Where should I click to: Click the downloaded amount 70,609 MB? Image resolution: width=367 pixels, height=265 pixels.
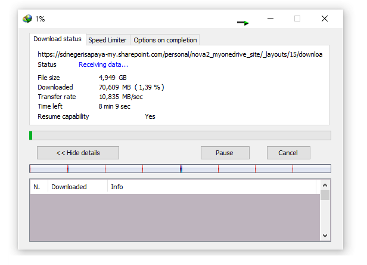pyautogui.click(x=114, y=87)
